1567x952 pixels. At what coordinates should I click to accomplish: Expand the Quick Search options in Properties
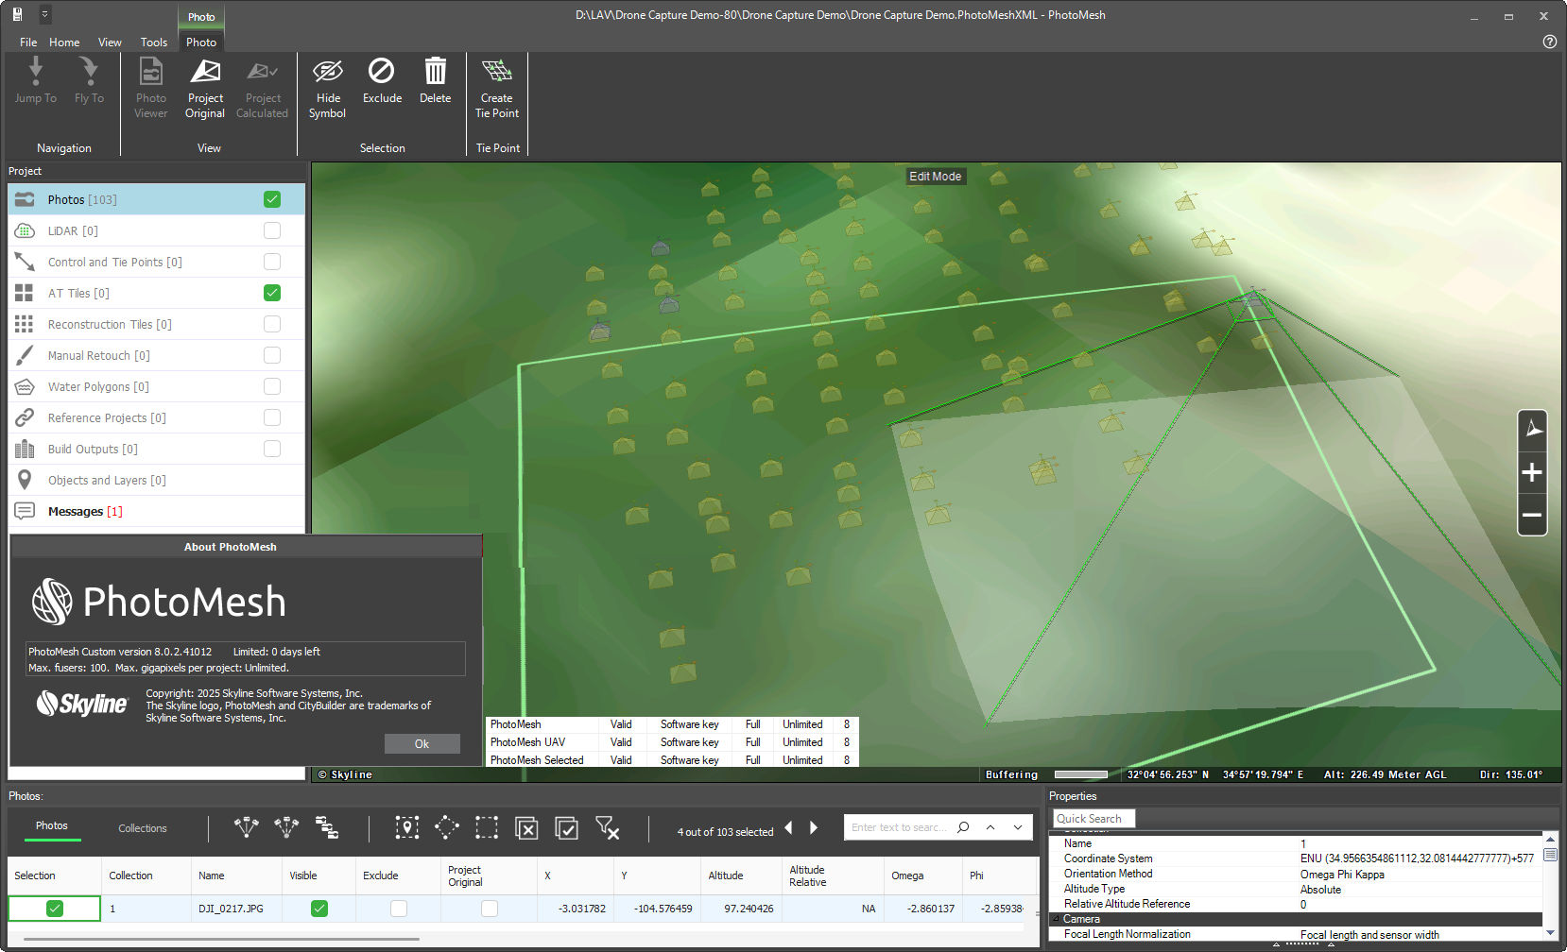1139,818
